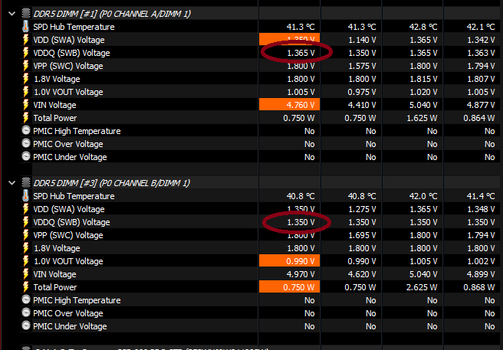Viewport: 503px width, 350px height.
Task: Click the 1.695 V minimum VPP value in DIMM [#3]
Action: pos(362,235)
